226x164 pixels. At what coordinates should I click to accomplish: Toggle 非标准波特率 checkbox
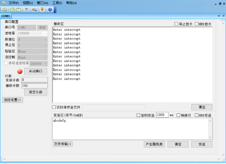tap(6, 63)
